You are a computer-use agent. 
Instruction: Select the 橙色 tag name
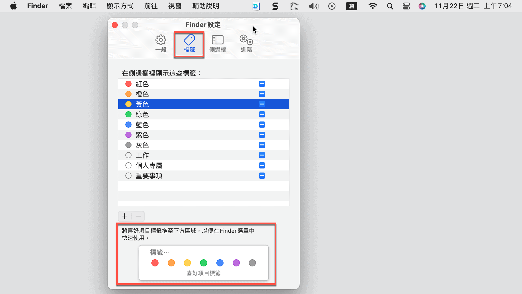coord(142,94)
